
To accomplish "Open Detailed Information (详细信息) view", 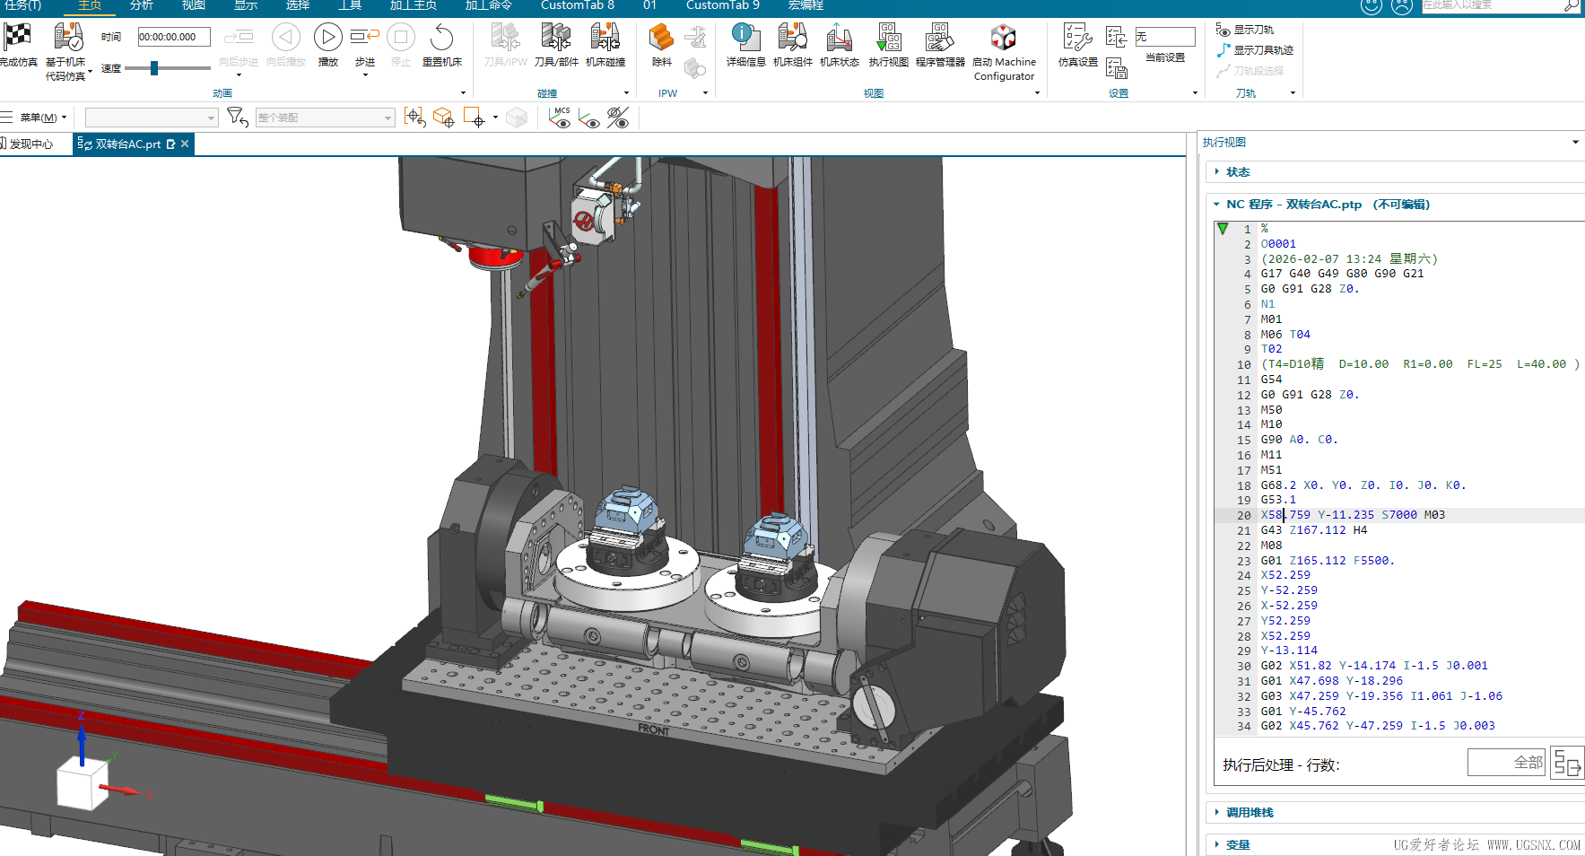I will tap(745, 39).
